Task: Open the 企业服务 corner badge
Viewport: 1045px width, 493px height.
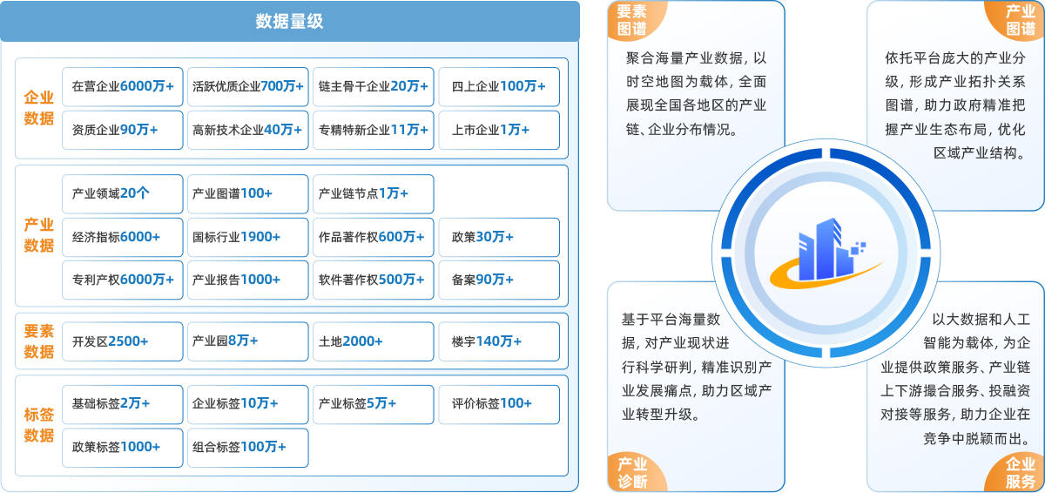Action: point(1020,472)
